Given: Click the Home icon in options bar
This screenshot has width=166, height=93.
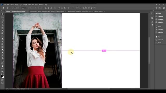Looking at the screenshot, I should point(3,8).
